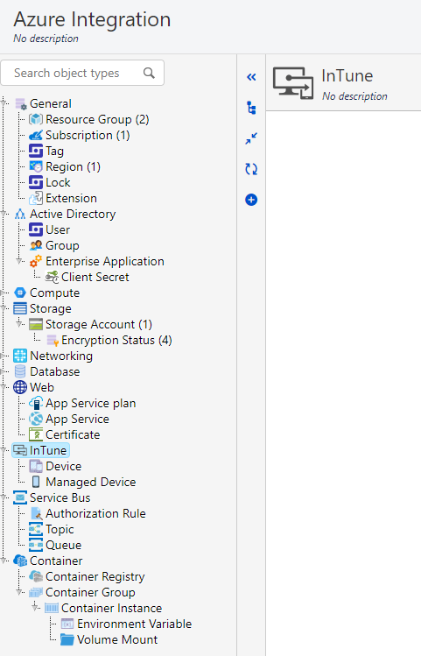
Task: Click the InTune heading in detail pane
Action: coord(347,75)
